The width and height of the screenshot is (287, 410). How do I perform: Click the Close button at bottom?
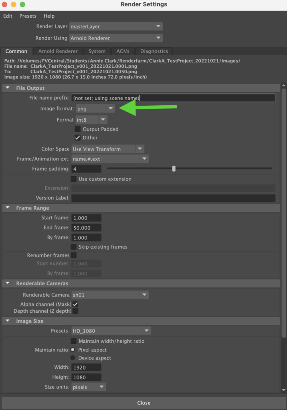pyautogui.click(x=143, y=403)
